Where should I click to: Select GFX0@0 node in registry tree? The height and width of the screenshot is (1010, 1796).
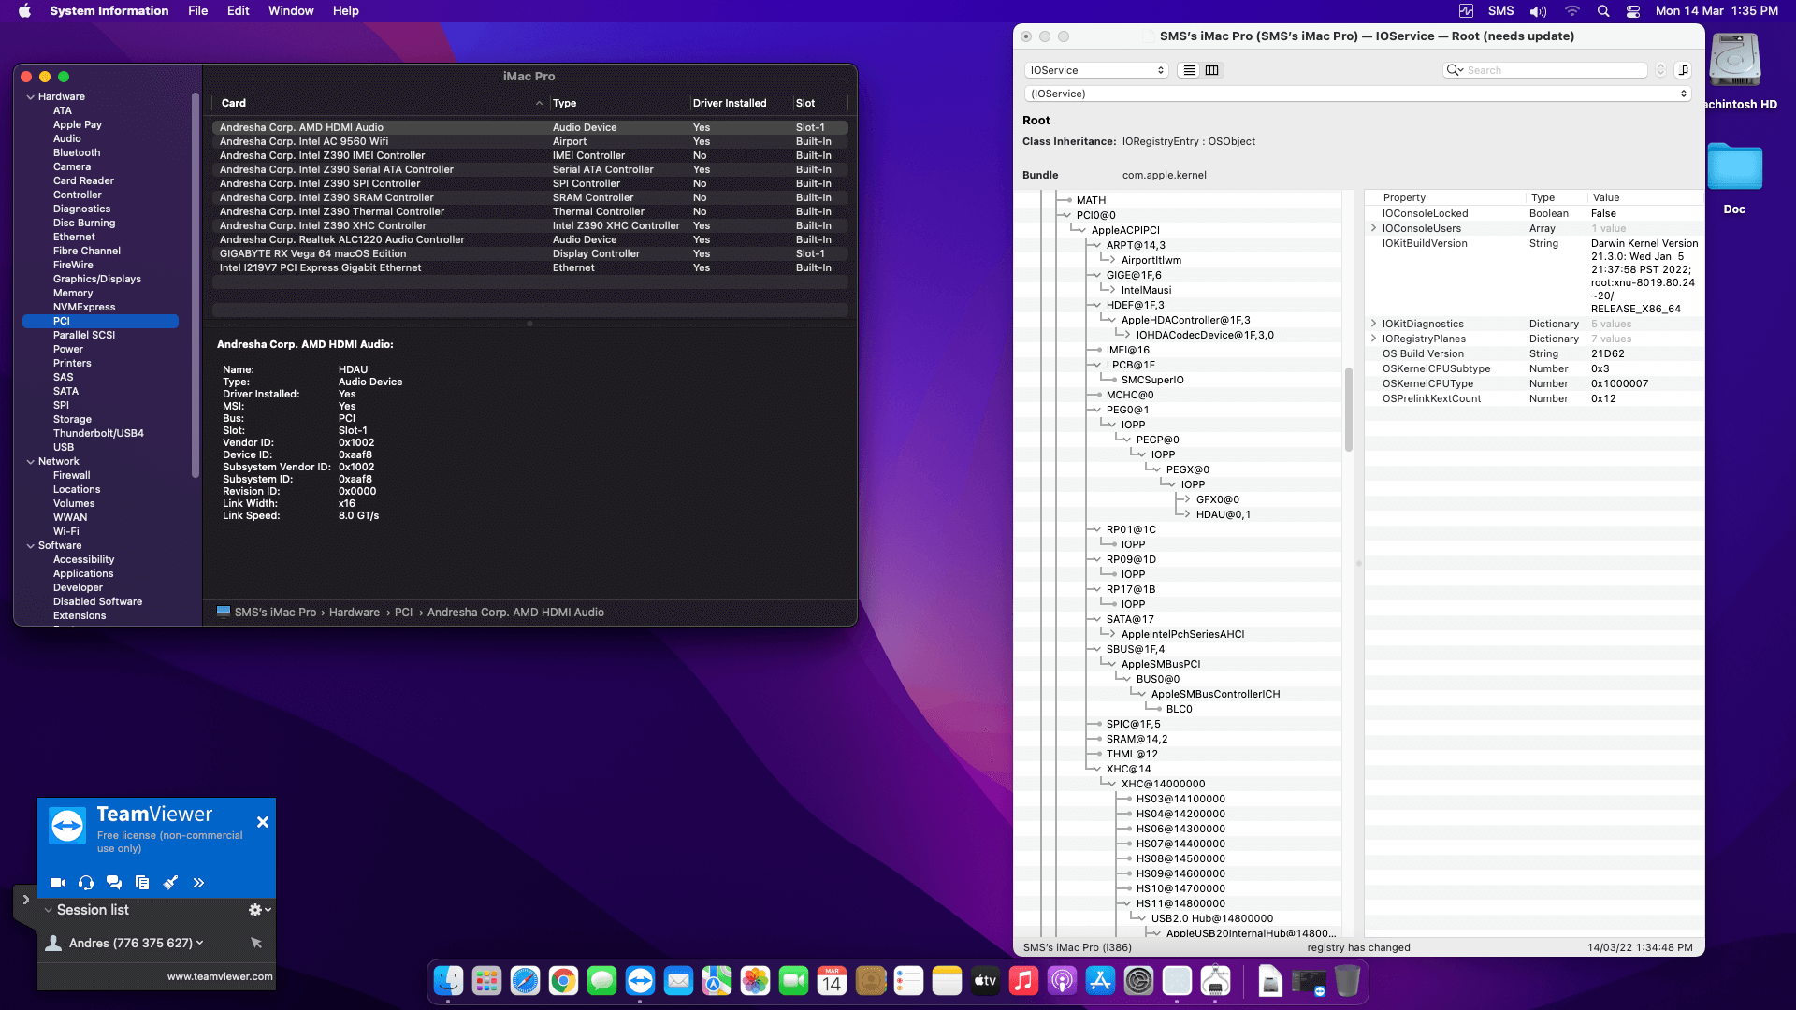[x=1217, y=499]
